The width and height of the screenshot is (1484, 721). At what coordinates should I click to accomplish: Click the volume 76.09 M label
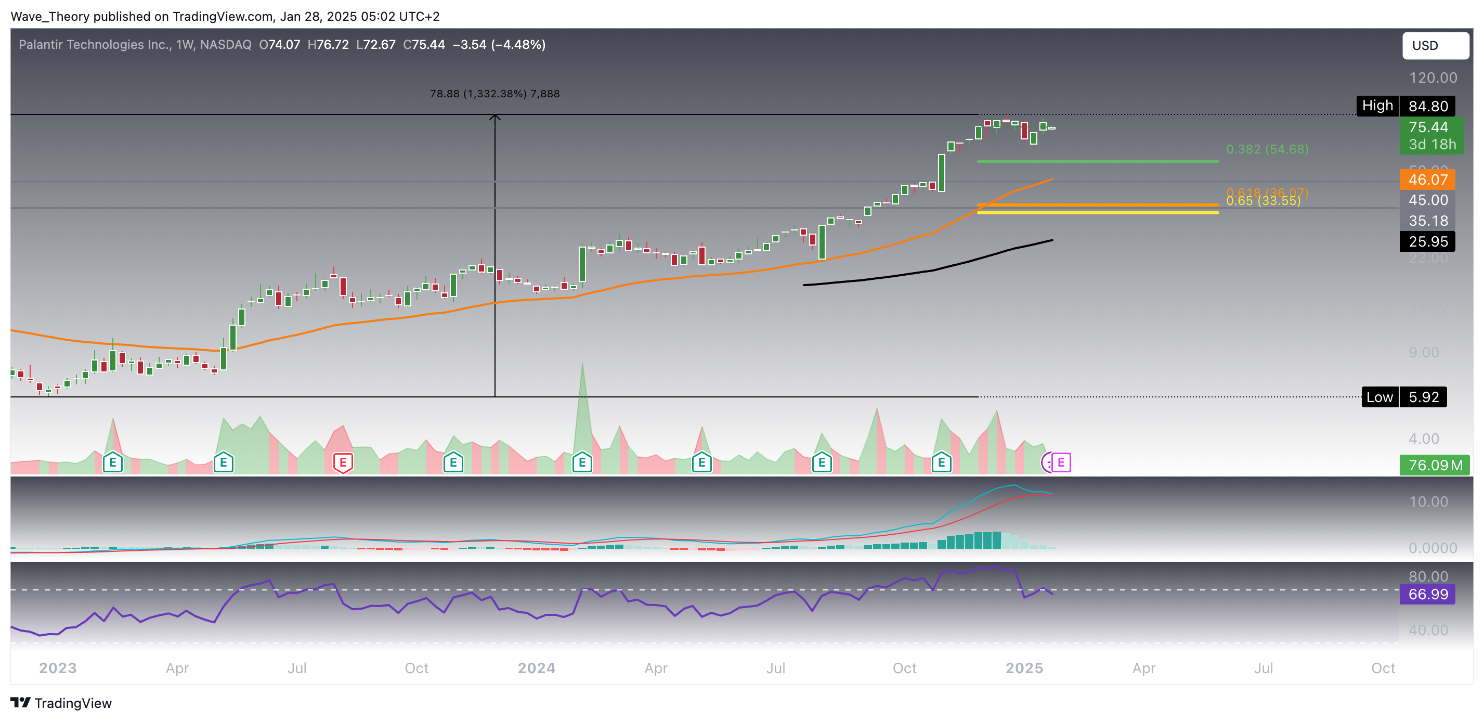coord(1435,465)
